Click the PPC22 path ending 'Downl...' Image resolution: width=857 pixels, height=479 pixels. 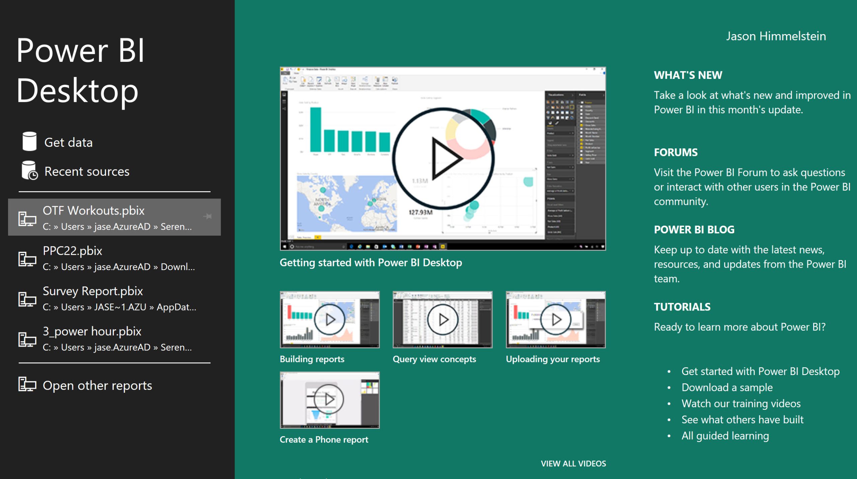(119, 267)
